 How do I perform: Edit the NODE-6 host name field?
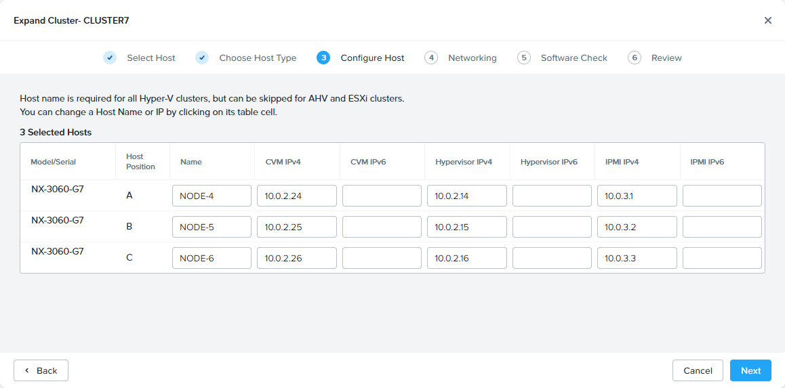(x=212, y=258)
